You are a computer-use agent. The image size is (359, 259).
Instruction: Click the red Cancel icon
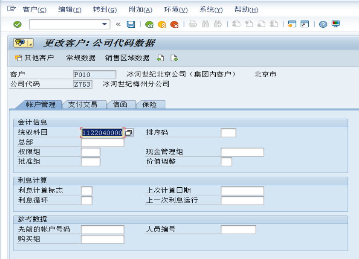coord(174,24)
